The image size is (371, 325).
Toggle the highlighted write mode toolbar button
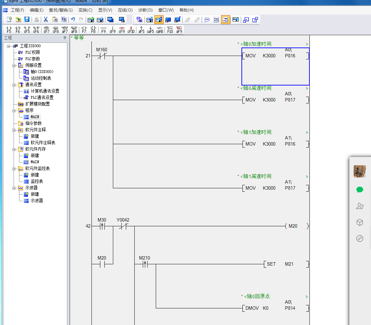click(159, 20)
